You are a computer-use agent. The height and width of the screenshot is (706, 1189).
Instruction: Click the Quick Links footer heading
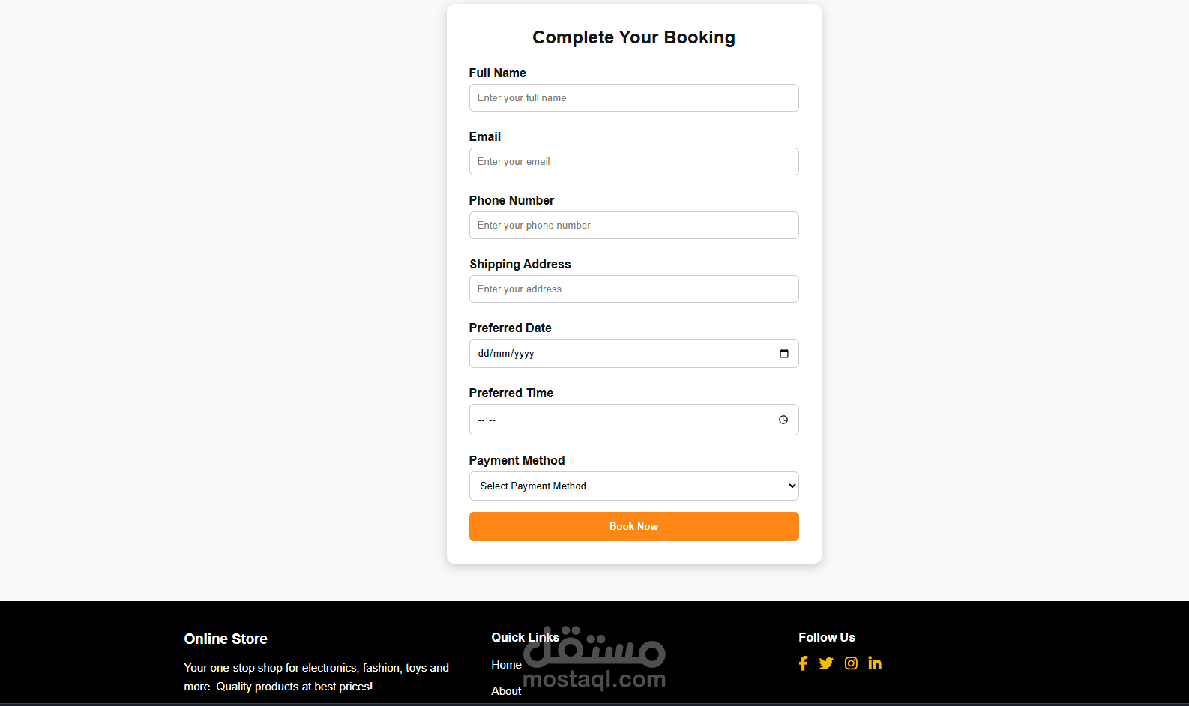tap(525, 638)
